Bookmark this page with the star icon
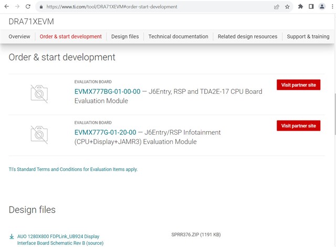 [x=287, y=7]
